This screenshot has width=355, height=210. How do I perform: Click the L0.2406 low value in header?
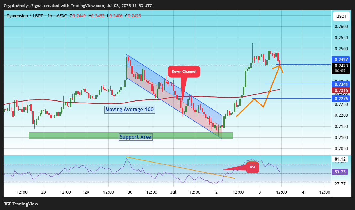(115, 16)
